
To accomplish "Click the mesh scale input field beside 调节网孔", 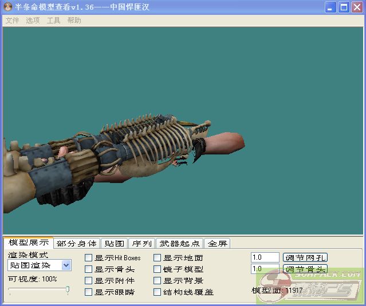I will click(x=265, y=257).
